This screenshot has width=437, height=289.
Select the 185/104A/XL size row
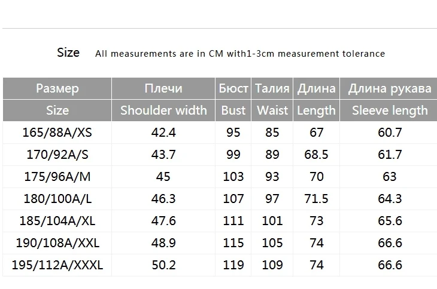point(57,221)
